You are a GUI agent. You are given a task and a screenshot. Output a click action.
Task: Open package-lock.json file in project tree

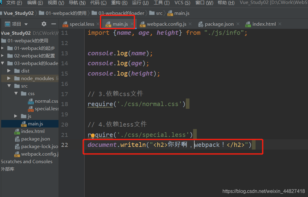(37, 147)
